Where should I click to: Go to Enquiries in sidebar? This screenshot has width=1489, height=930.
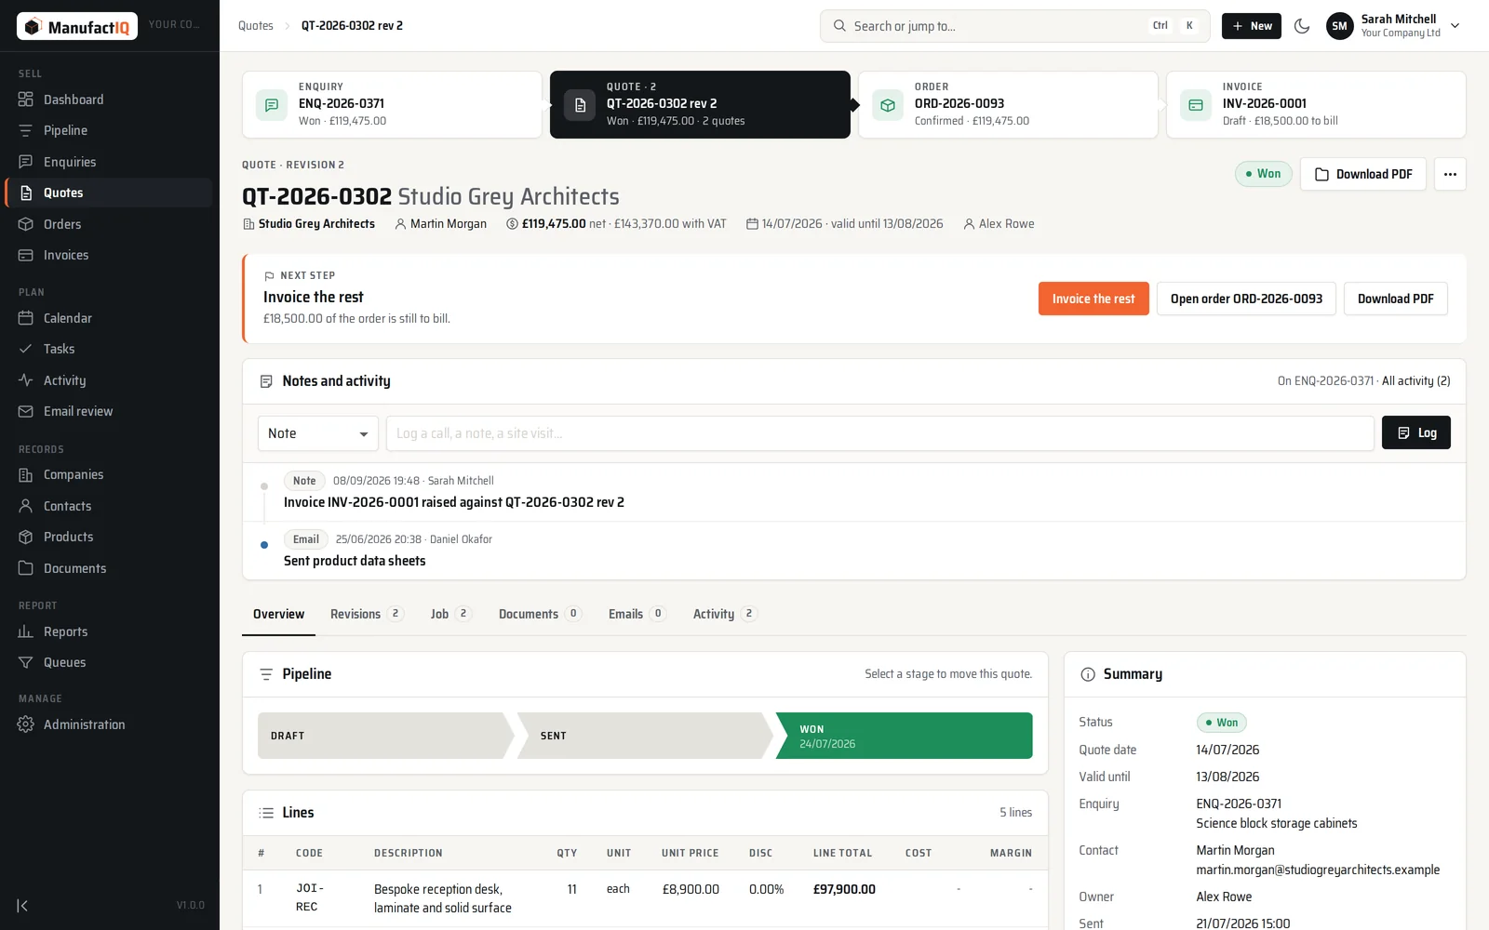pos(109,162)
